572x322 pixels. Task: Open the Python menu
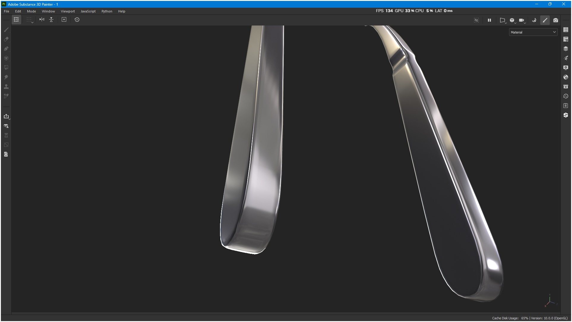pos(107,11)
